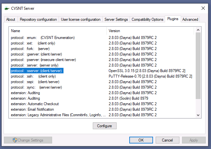
Task: Click the CVSNT fish icon in title bar
Action: [7, 8]
